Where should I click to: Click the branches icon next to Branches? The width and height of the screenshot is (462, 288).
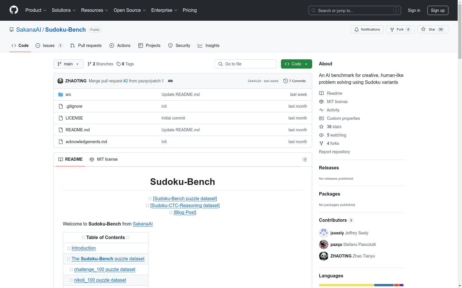(90, 64)
